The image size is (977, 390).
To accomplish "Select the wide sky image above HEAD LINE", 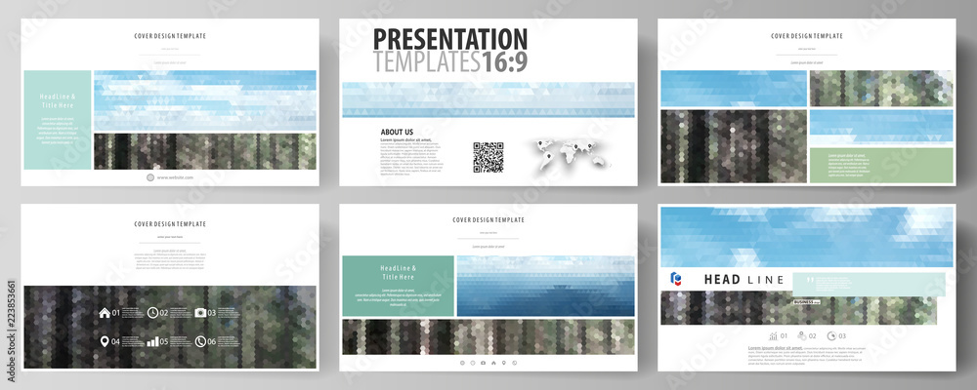I will (x=807, y=237).
